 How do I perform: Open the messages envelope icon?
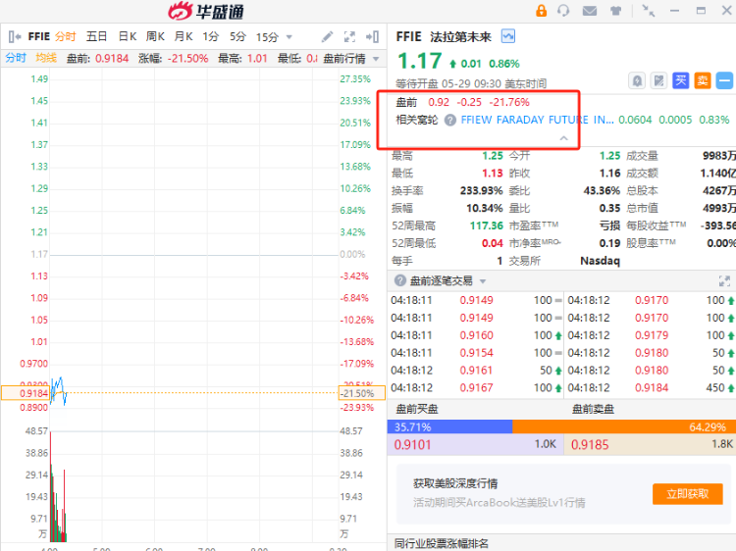[x=589, y=11]
